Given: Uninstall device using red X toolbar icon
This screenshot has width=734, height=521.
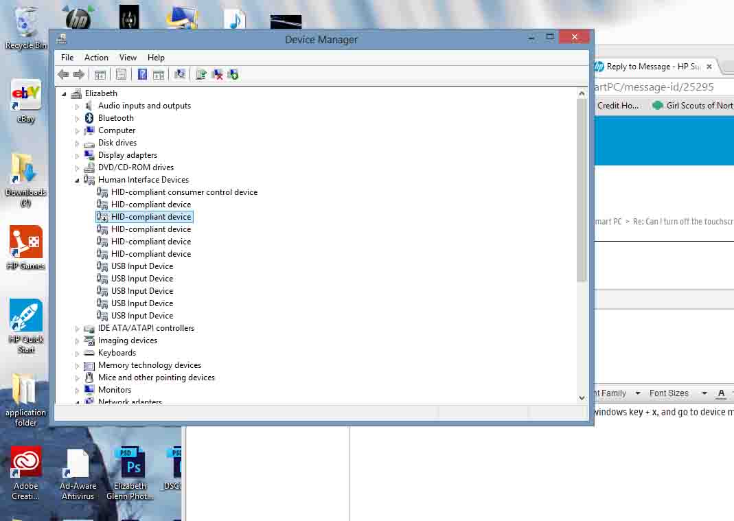Looking at the screenshot, I should pos(217,75).
